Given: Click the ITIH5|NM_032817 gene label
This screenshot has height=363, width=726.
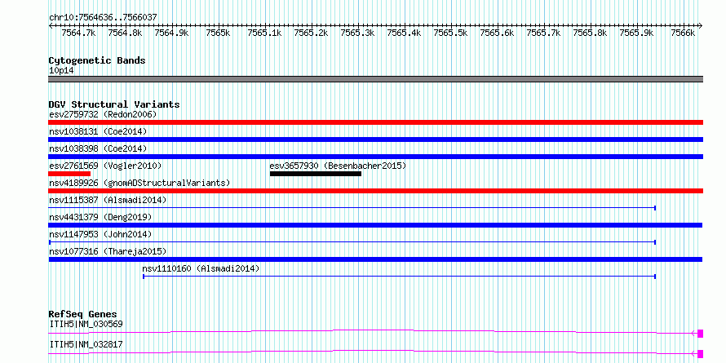Looking at the screenshot, I should pyautogui.click(x=86, y=344).
